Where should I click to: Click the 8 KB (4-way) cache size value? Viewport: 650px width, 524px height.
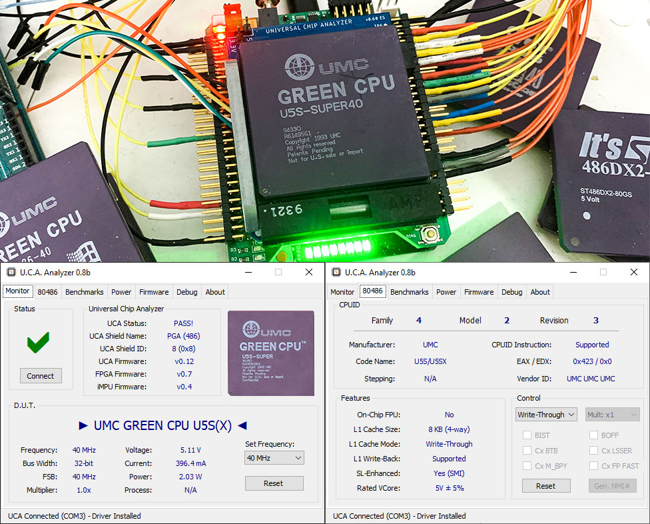point(449,429)
